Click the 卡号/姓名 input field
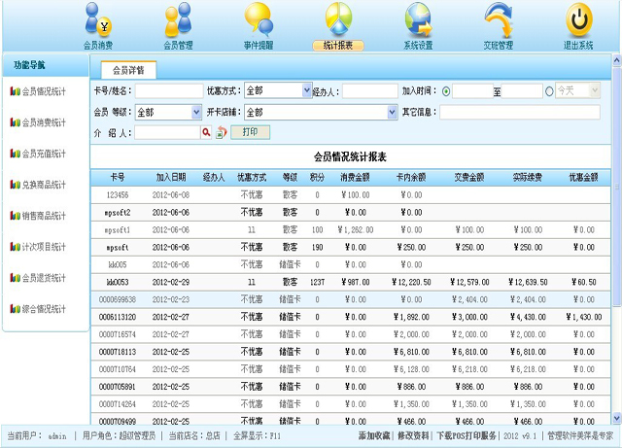This screenshot has height=448, width=622. [168, 91]
